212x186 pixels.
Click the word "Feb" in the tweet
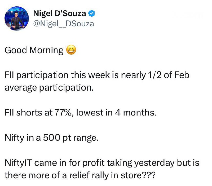(x=182, y=75)
